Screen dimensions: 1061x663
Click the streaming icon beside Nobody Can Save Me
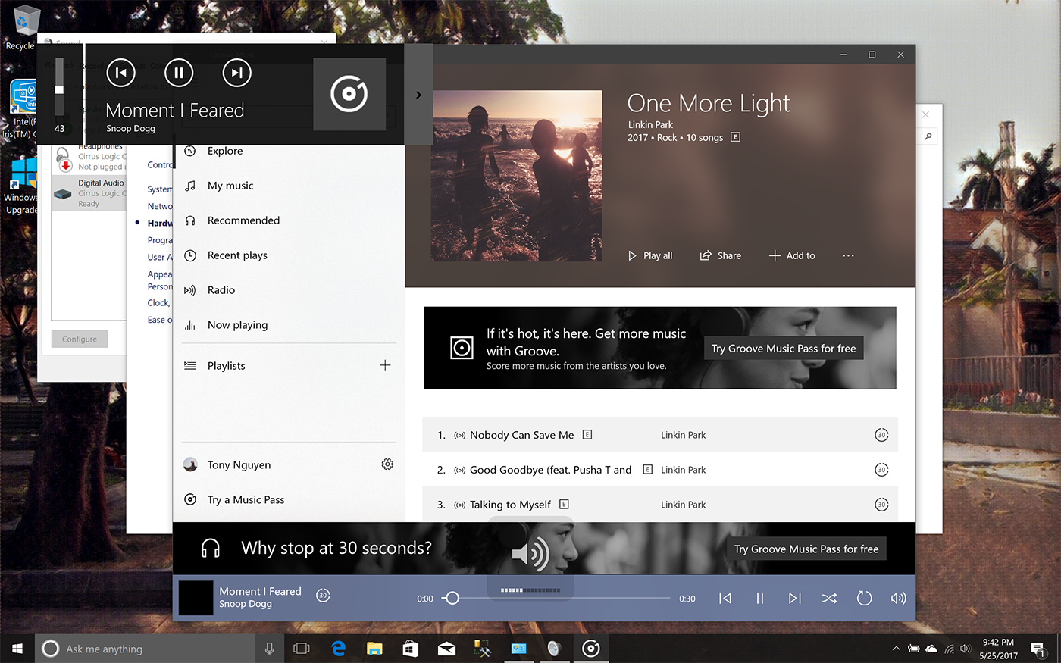(x=459, y=436)
